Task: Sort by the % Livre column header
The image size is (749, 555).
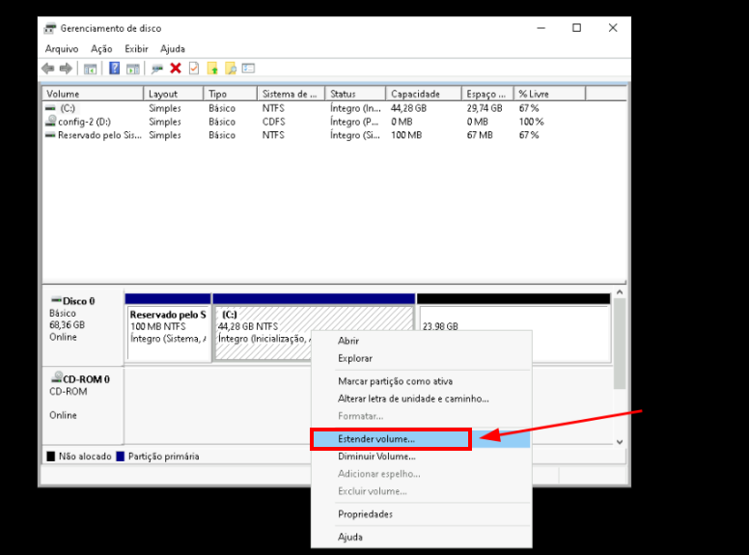Action: coord(549,94)
